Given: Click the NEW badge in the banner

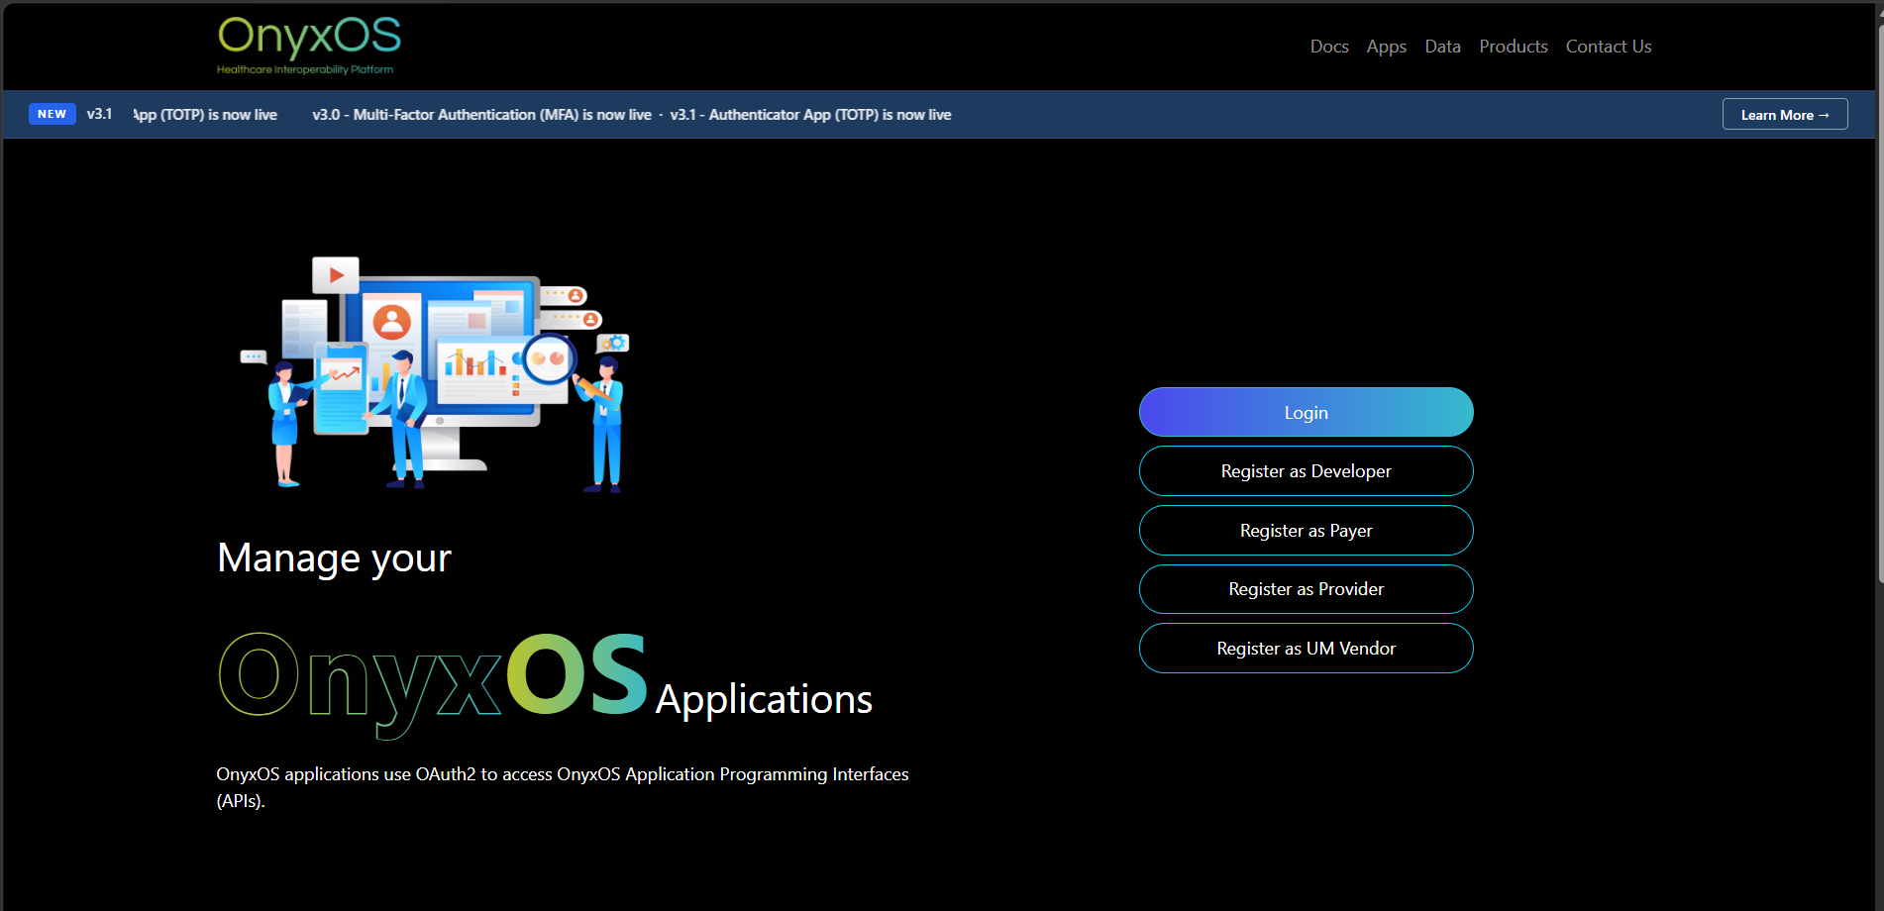Looking at the screenshot, I should click(x=52, y=114).
